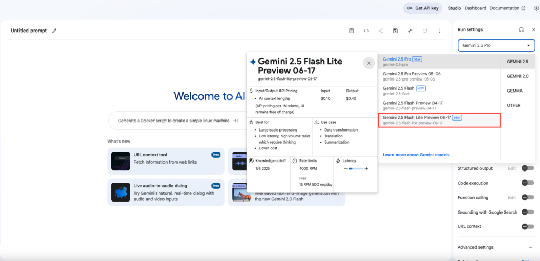Image resolution: width=540 pixels, height=261 pixels.
Task: Click the reset run settings icon
Action: (522, 29)
